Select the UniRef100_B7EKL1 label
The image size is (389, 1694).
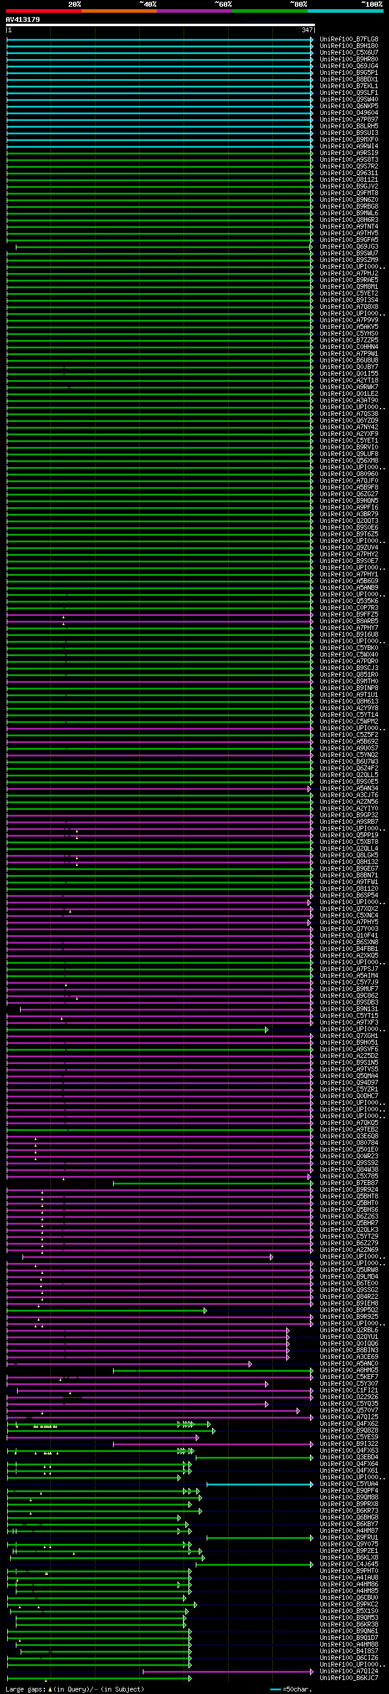349,86
